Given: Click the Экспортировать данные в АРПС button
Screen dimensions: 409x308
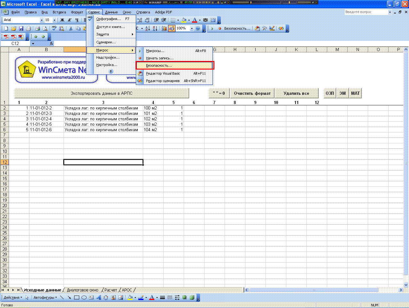Looking at the screenshot, I should pos(102,93).
